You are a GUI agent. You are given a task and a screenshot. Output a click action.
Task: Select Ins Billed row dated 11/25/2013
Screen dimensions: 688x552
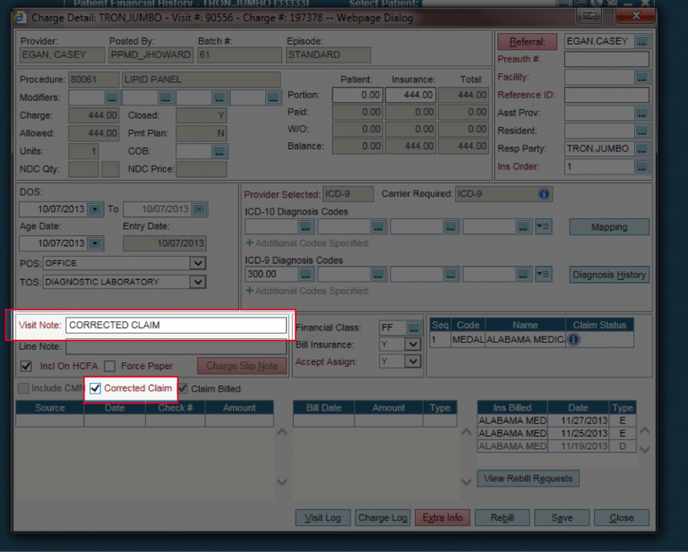click(556, 433)
